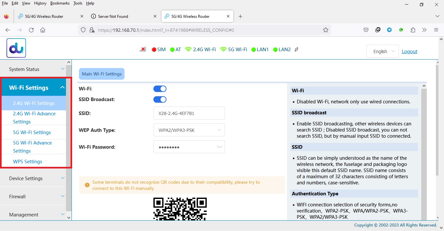The height and width of the screenshot is (231, 444).
Task: Open the WEP Auth Type dropdown
Action: tap(189, 130)
